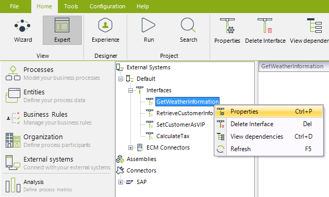Click the CalculateTax interface icon

[150, 136]
